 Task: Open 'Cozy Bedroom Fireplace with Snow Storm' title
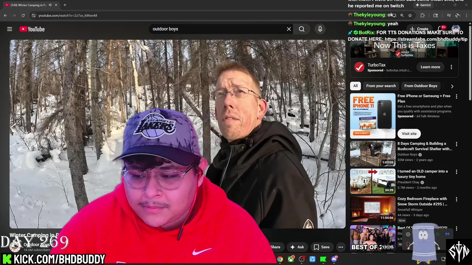[x=422, y=201]
